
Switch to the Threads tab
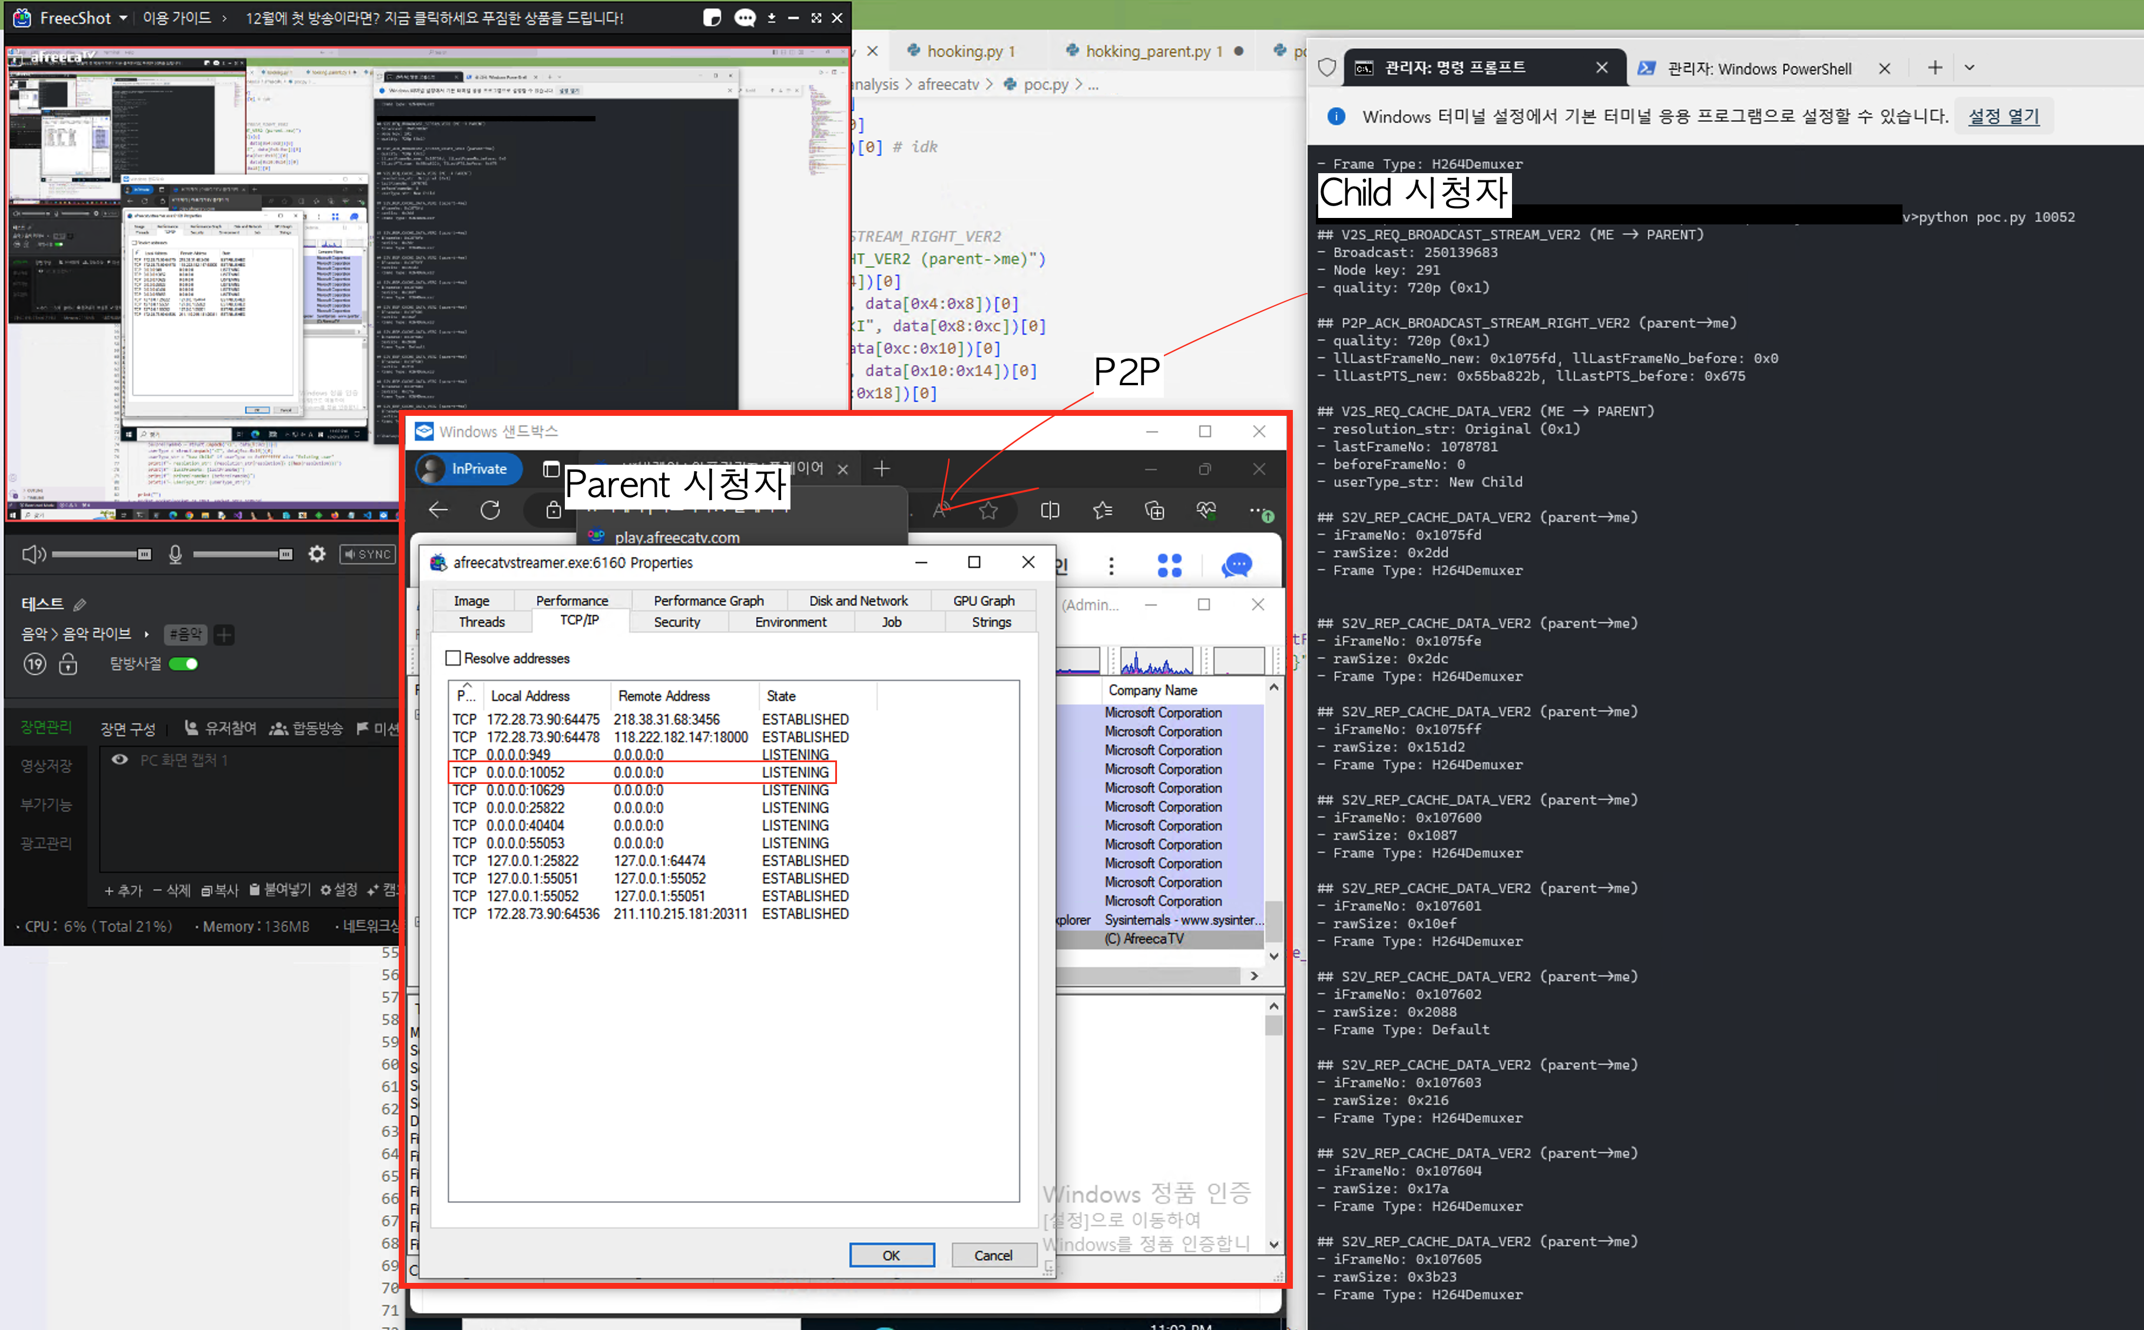click(x=481, y=622)
